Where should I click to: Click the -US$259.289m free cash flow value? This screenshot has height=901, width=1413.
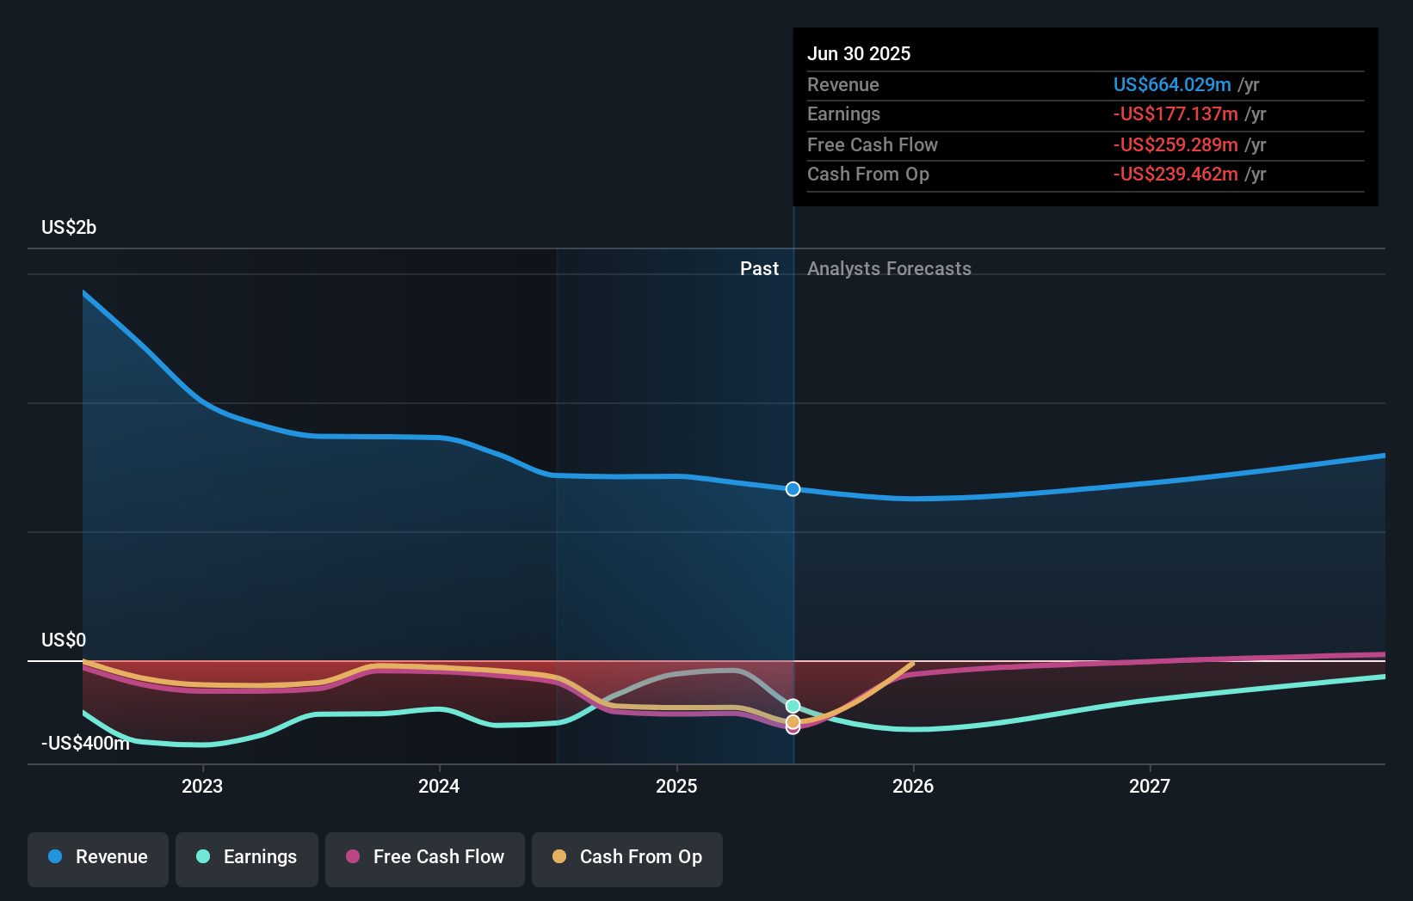pyautogui.click(x=1175, y=145)
